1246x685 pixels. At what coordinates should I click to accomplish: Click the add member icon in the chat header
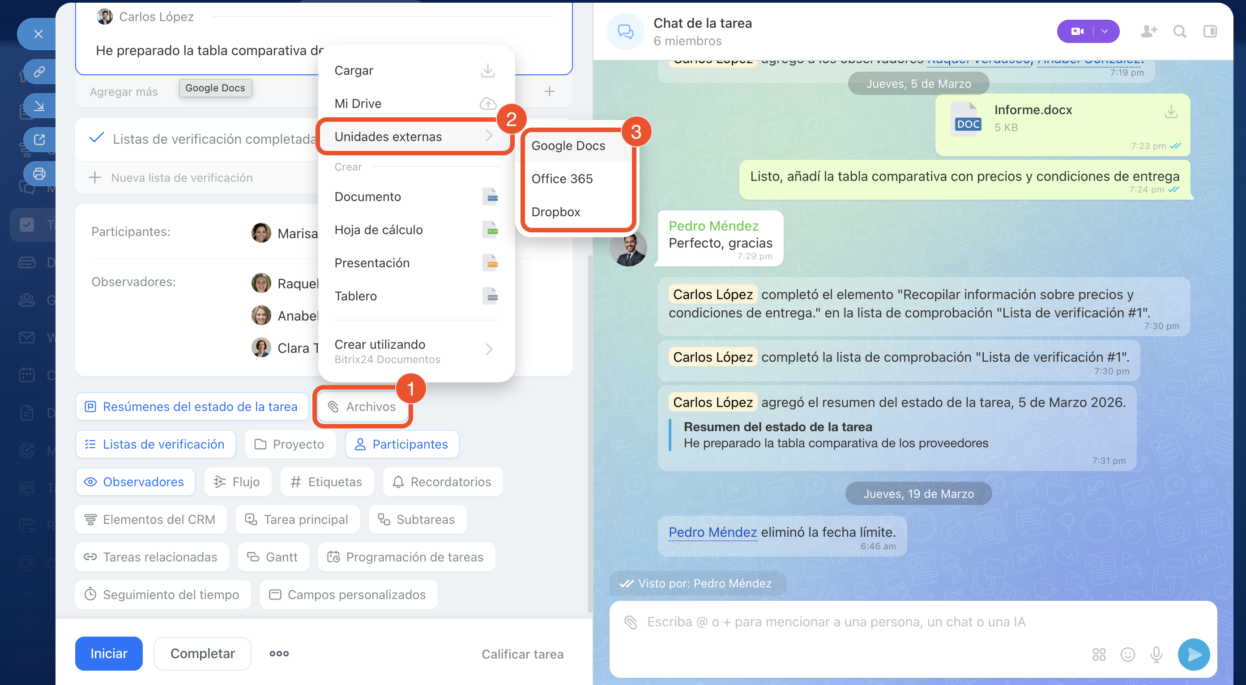click(x=1148, y=31)
